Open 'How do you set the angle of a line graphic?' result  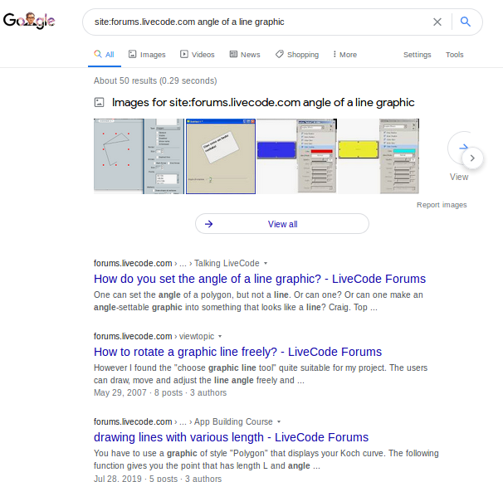click(x=260, y=279)
